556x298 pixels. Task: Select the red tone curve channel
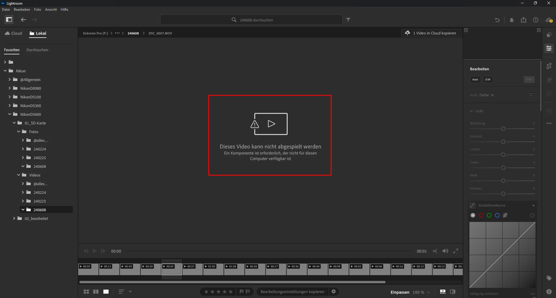pyautogui.click(x=481, y=215)
